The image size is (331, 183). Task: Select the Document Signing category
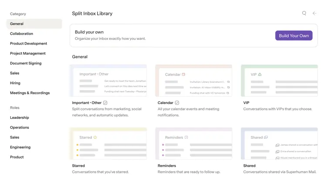point(26,63)
